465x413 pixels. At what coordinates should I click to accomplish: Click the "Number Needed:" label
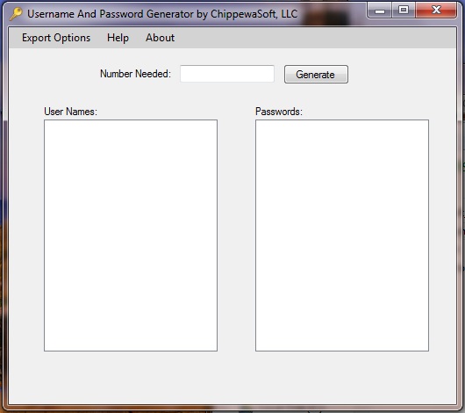tap(135, 74)
